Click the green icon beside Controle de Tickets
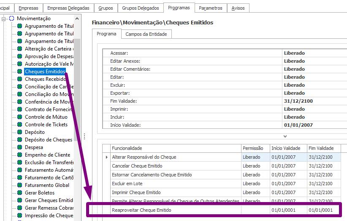347x221 pixels. pyautogui.click(x=19, y=125)
